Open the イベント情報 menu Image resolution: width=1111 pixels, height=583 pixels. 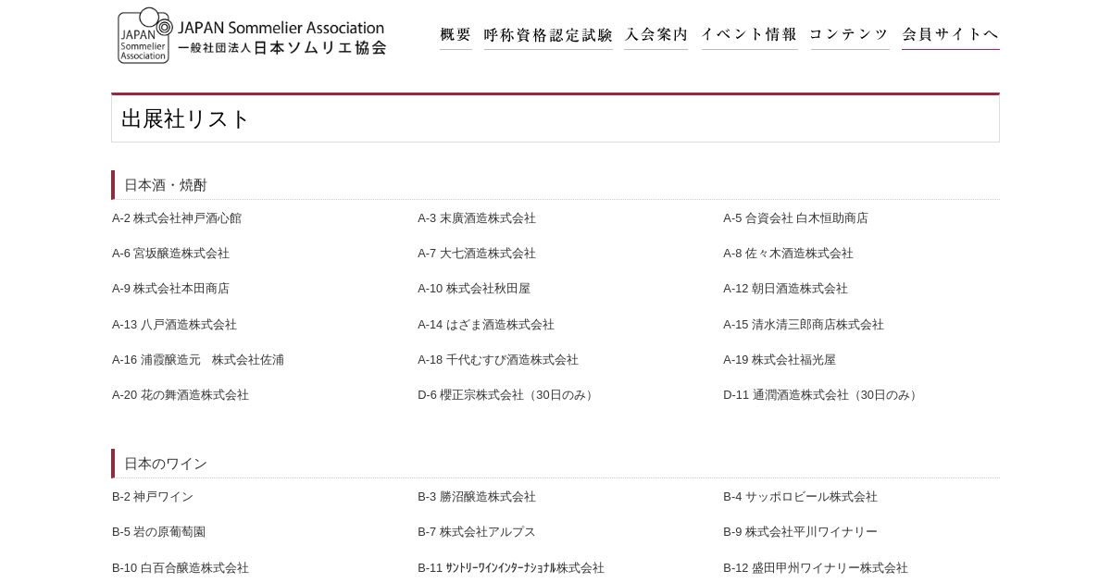click(x=749, y=35)
